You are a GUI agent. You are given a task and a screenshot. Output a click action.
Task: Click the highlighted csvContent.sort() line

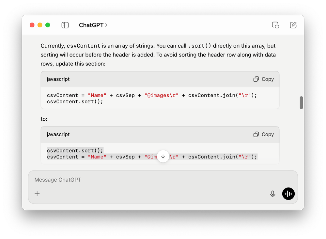[75, 150]
